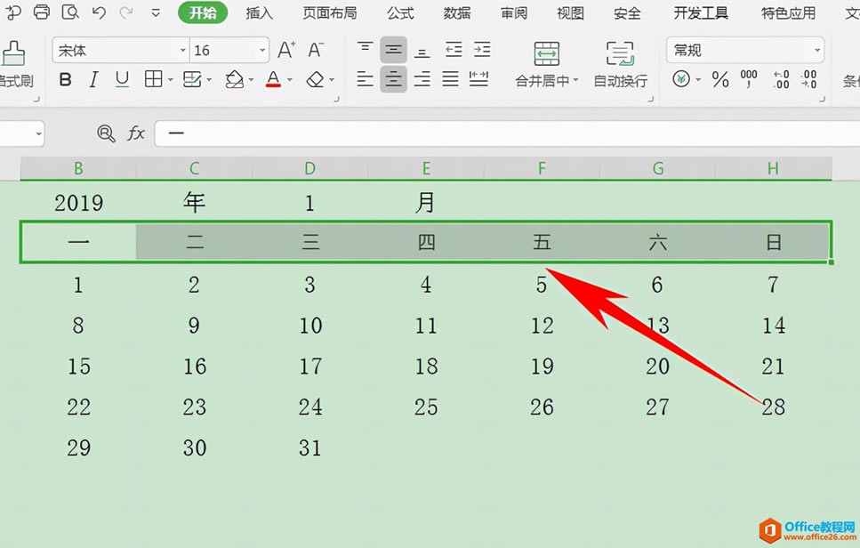The height and width of the screenshot is (548, 860).
Task: Expand the quick access toolbar customize arrow
Action: 156,12
